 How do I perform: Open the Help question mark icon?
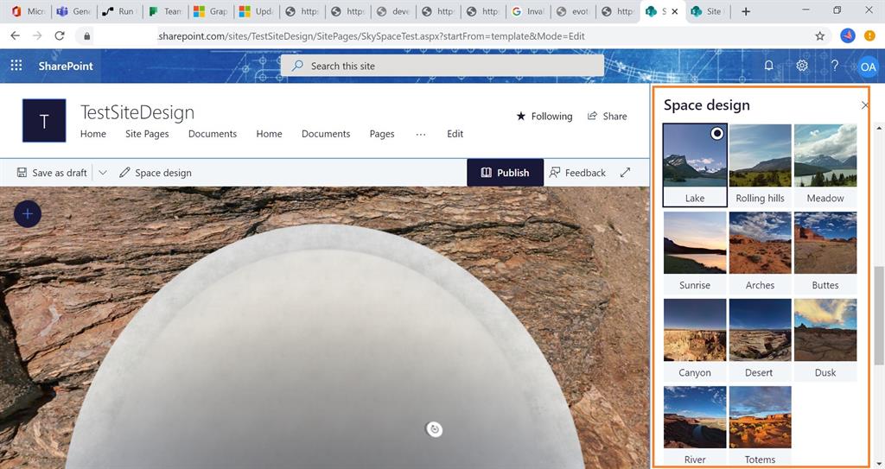tap(834, 66)
